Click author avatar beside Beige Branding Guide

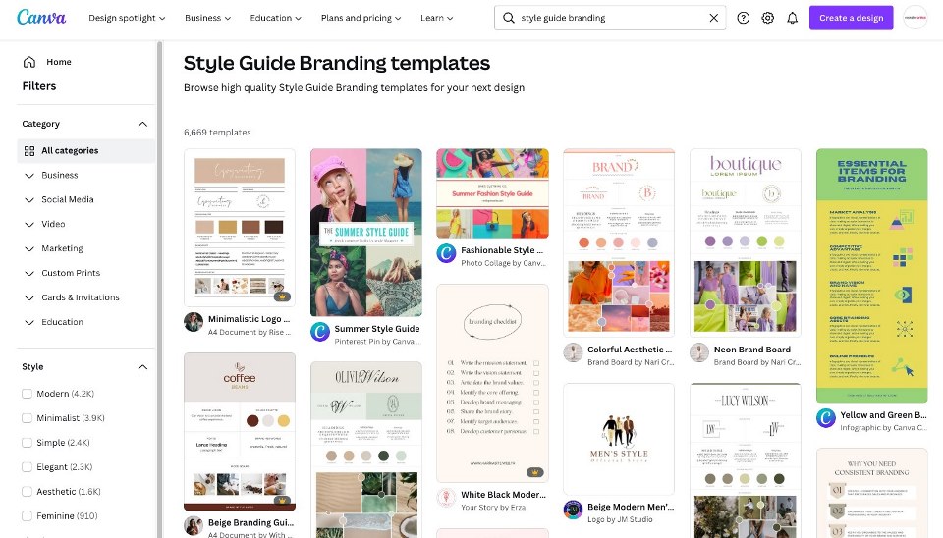(194, 526)
